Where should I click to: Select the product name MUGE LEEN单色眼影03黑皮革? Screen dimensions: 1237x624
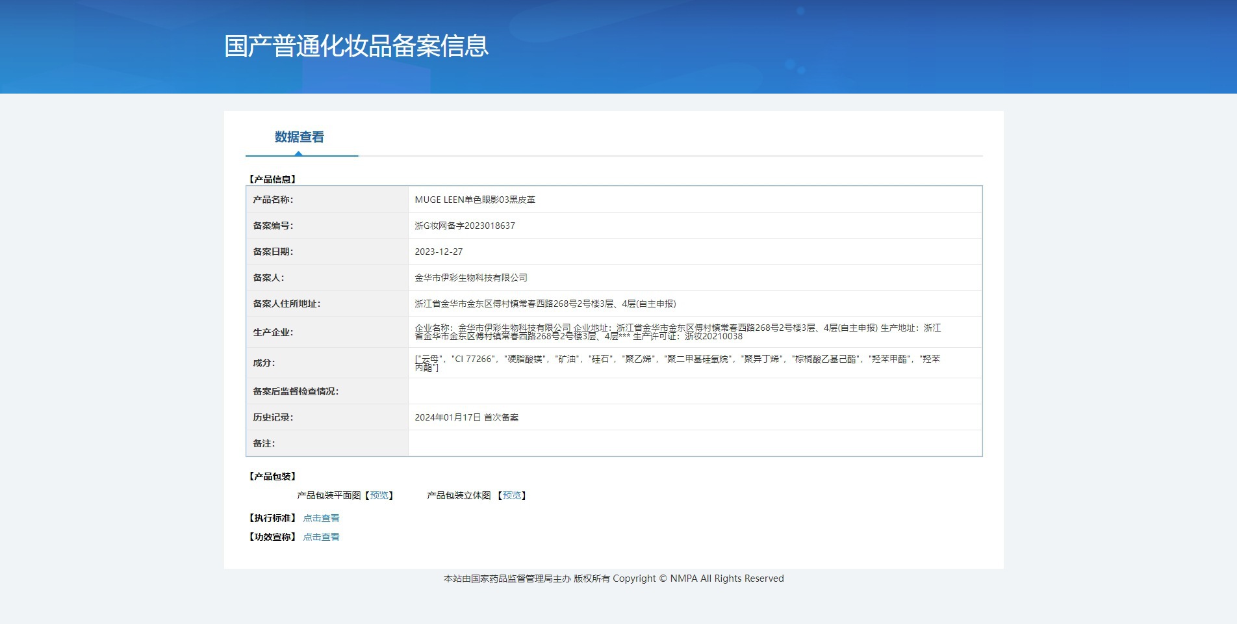(x=475, y=200)
